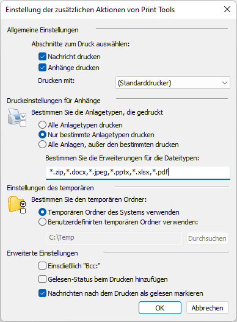Viewport: 237px width, 322px height.
Task: Click the printer icon beside attachment settings
Action: tap(17, 118)
